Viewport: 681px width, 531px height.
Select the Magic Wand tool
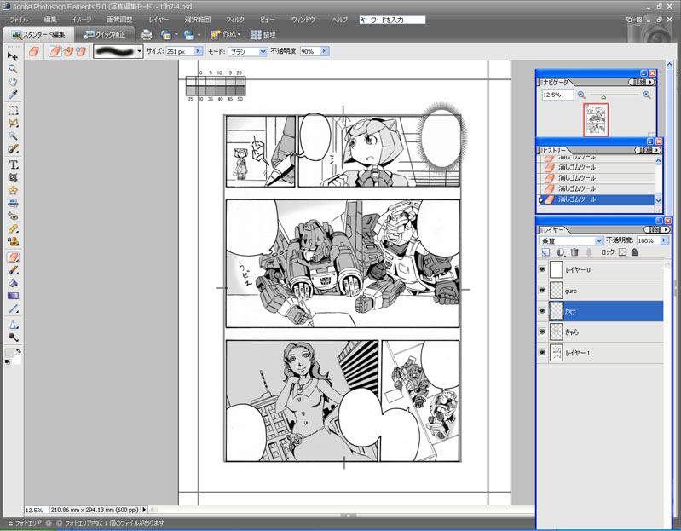tap(13, 136)
